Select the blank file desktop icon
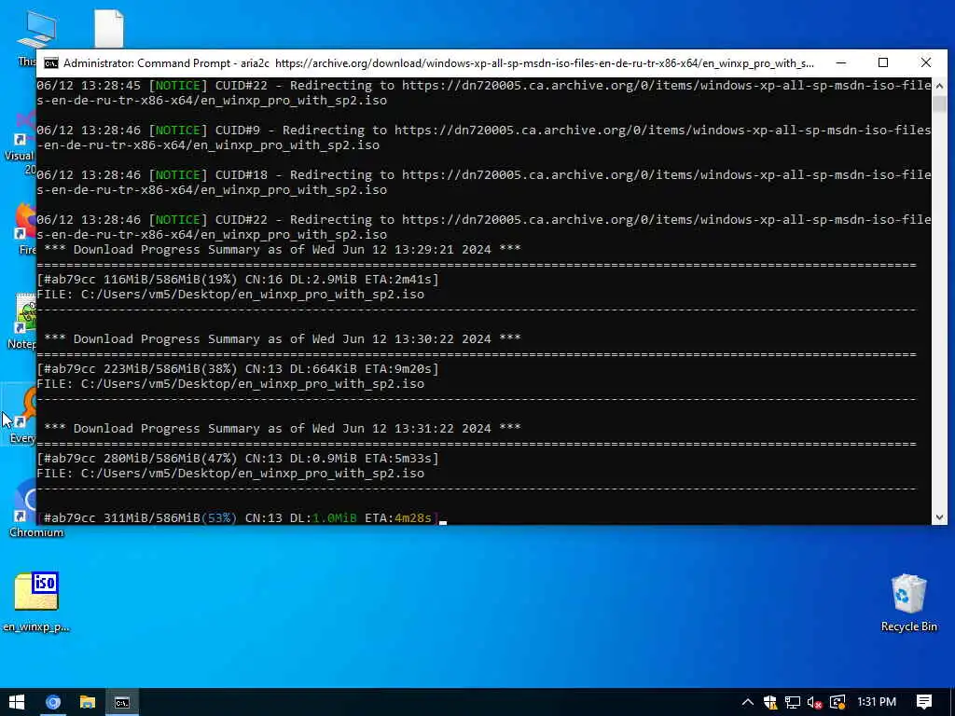Screen dimensions: 955x716 point(109,28)
